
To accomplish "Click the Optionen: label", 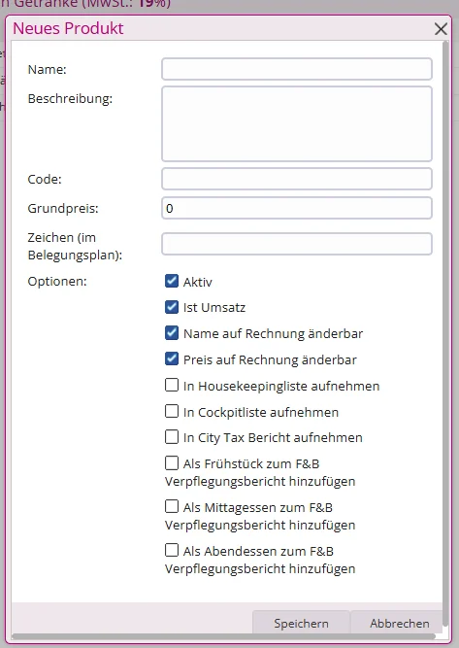I will 57,282.
